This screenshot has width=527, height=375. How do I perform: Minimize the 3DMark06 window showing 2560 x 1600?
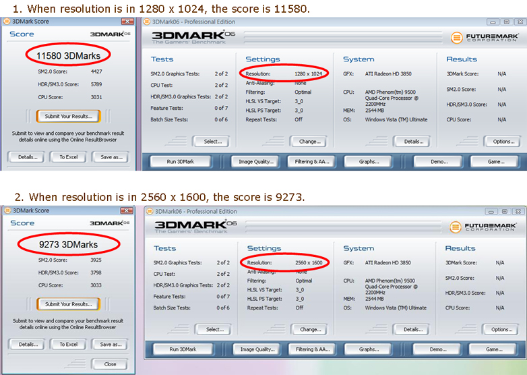pos(491,212)
